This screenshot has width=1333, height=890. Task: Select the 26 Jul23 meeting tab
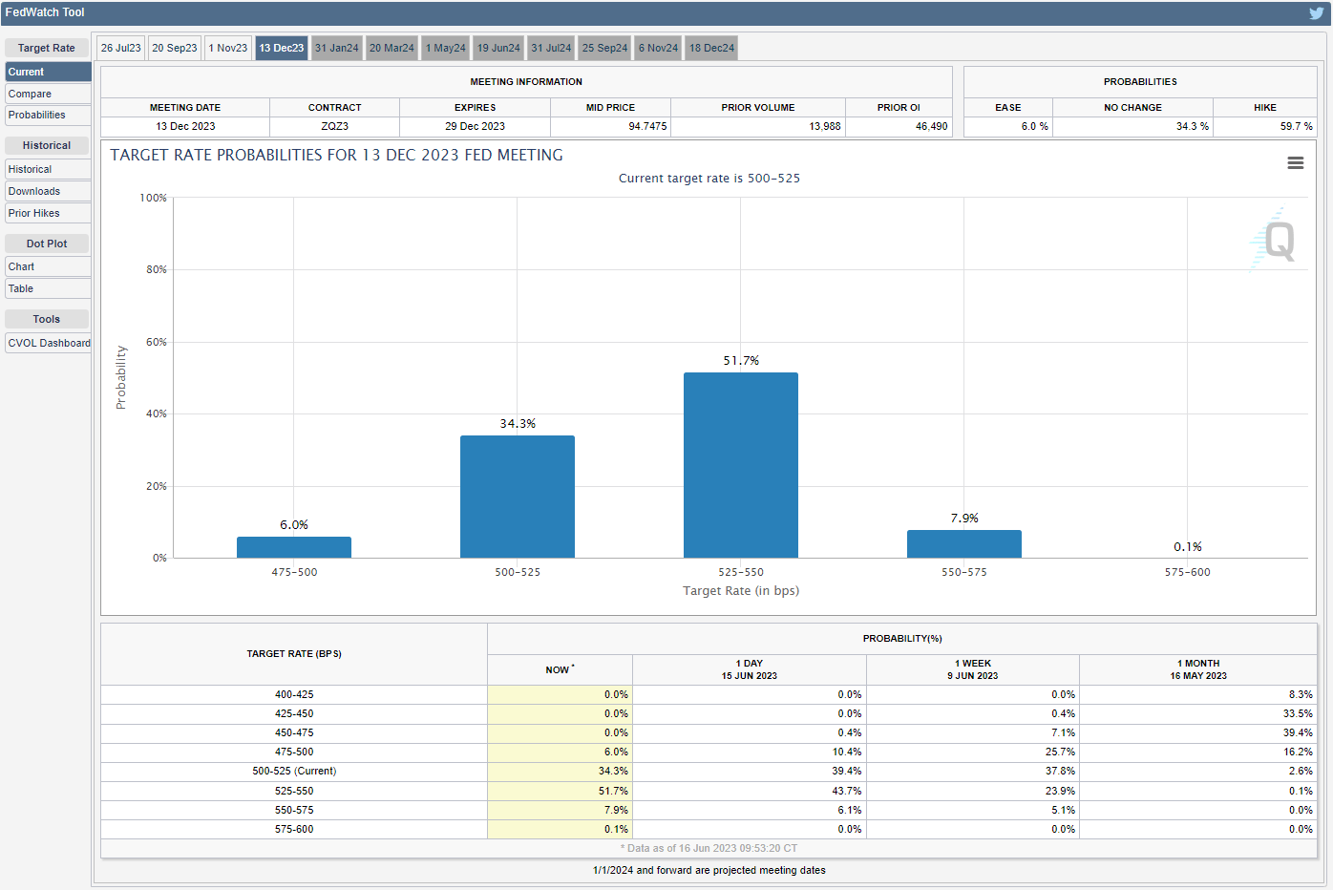click(121, 48)
